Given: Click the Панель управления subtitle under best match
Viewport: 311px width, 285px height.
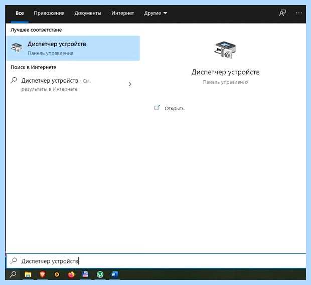Looking at the screenshot, I should 50,53.
